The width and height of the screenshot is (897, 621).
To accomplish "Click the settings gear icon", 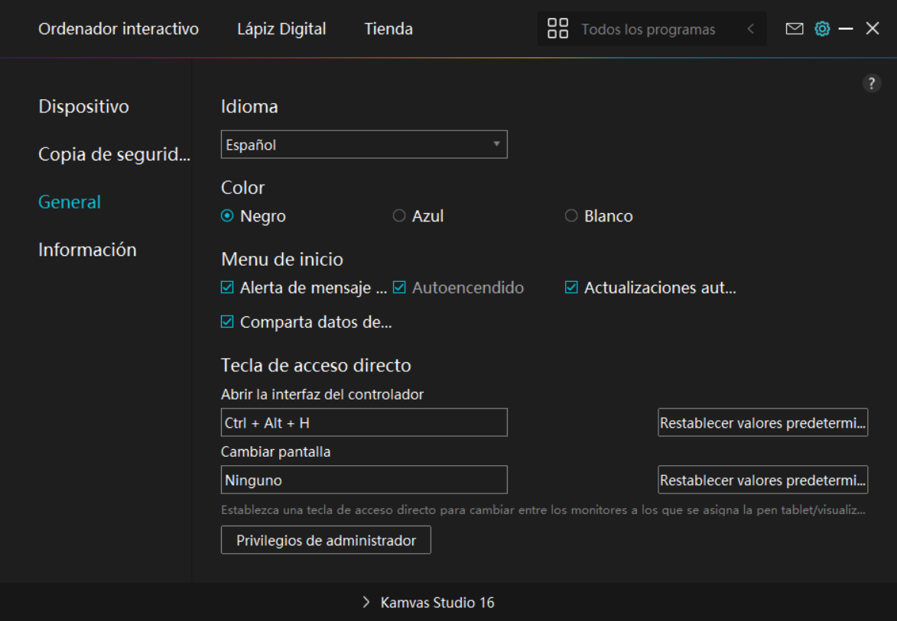I will tap(822, 29).
